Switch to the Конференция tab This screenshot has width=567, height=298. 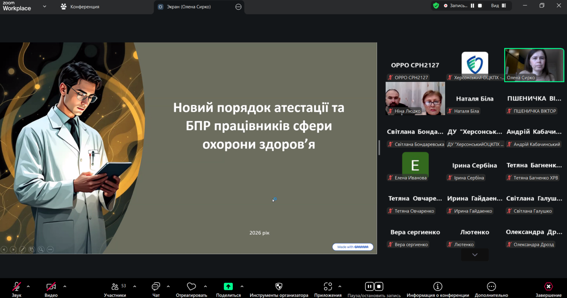[x=80, y=7]
